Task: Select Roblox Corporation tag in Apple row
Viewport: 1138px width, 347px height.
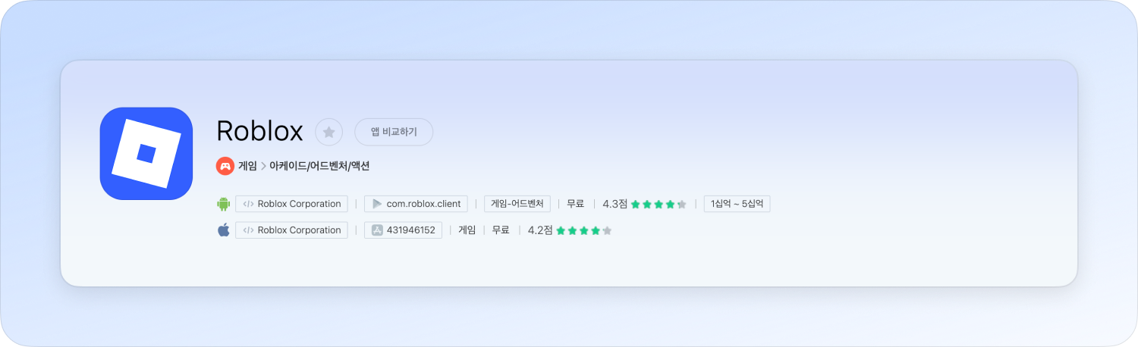Action: pos(291,230)
